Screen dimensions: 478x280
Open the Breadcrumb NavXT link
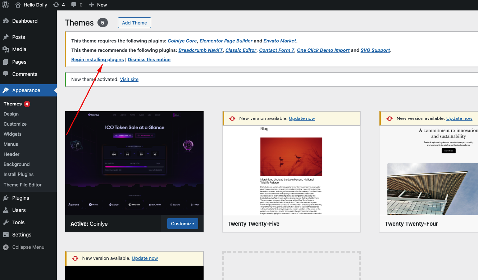point(201,50)
